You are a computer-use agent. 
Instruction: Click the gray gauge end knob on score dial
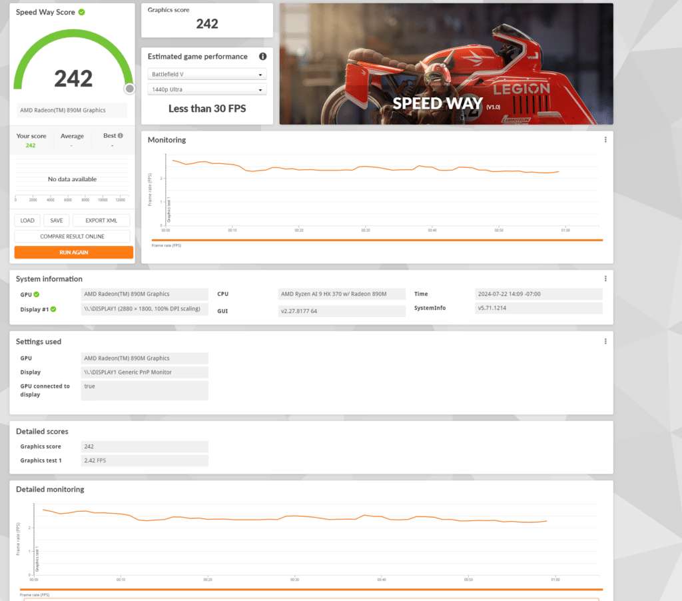pos(129,89)
